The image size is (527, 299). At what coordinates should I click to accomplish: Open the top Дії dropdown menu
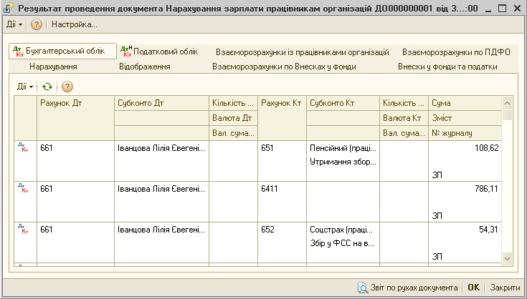(x=14, y=24)
